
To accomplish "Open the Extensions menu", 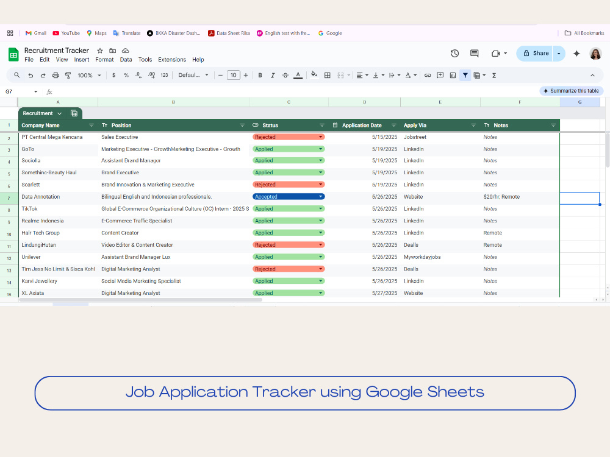I will [172, 60].
